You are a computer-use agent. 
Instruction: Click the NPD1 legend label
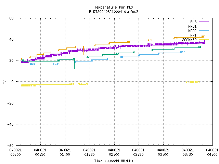[x=192, y=26]
